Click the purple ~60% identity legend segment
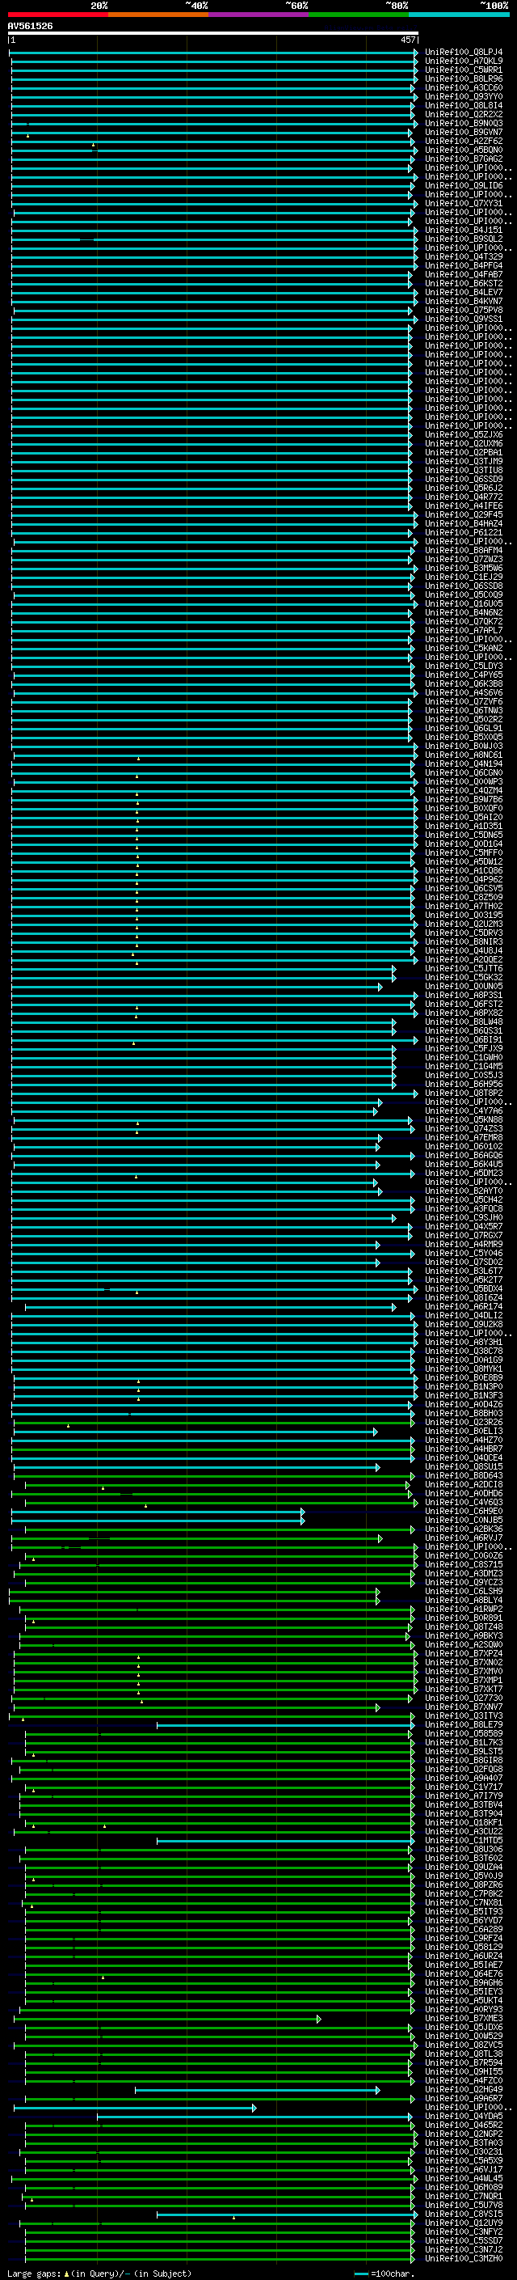 click(258, 15)
